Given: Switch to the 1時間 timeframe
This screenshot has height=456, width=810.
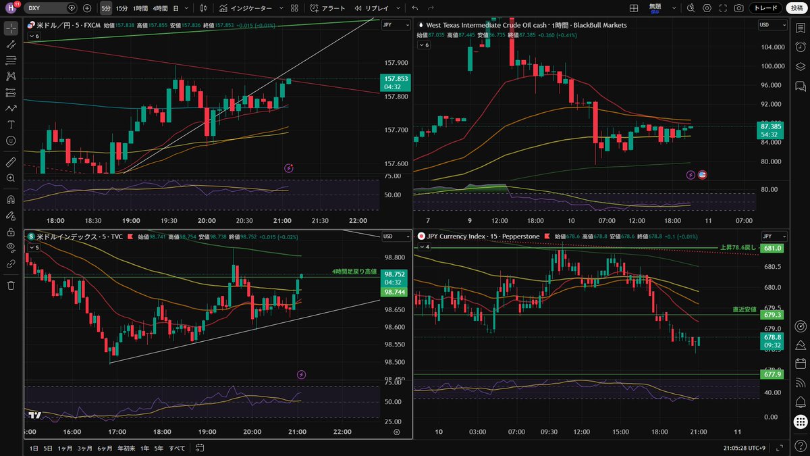Looking at the screenshot, I should coord(140,8).
